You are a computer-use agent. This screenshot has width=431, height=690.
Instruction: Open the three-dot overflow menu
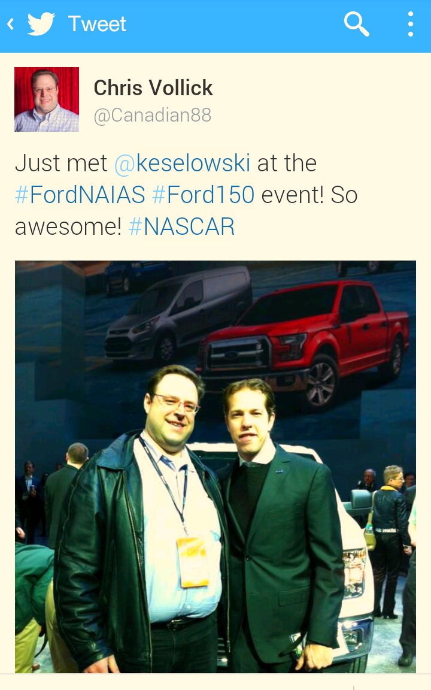[410, 24]
